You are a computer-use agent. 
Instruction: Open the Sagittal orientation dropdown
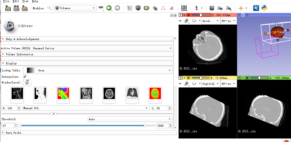coord(211,84)
